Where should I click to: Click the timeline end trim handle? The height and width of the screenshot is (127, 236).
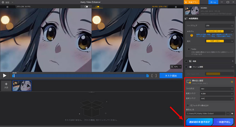point(147,76)
